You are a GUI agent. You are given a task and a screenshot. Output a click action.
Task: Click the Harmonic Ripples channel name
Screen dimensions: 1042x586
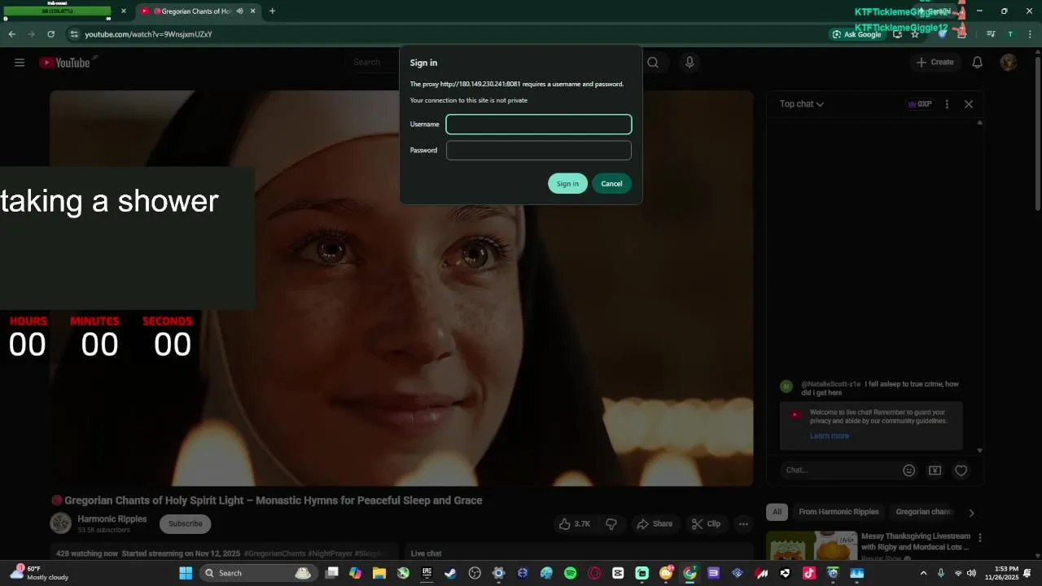pyautogui.click(x=112, y=519)
